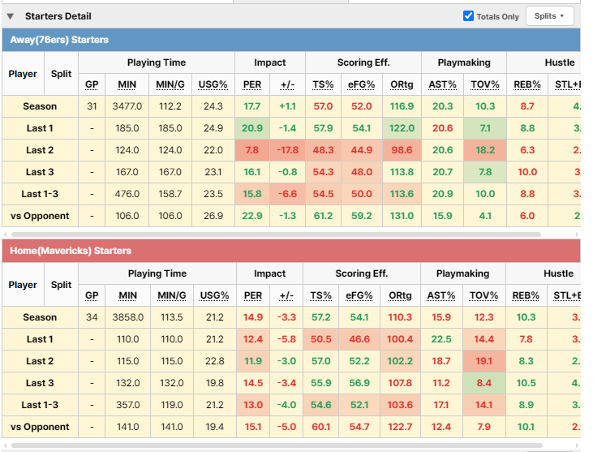Select vs Opponent row in Mavericks table
Viewport: 593px width, 452px height.
click(x=291, y=427)
